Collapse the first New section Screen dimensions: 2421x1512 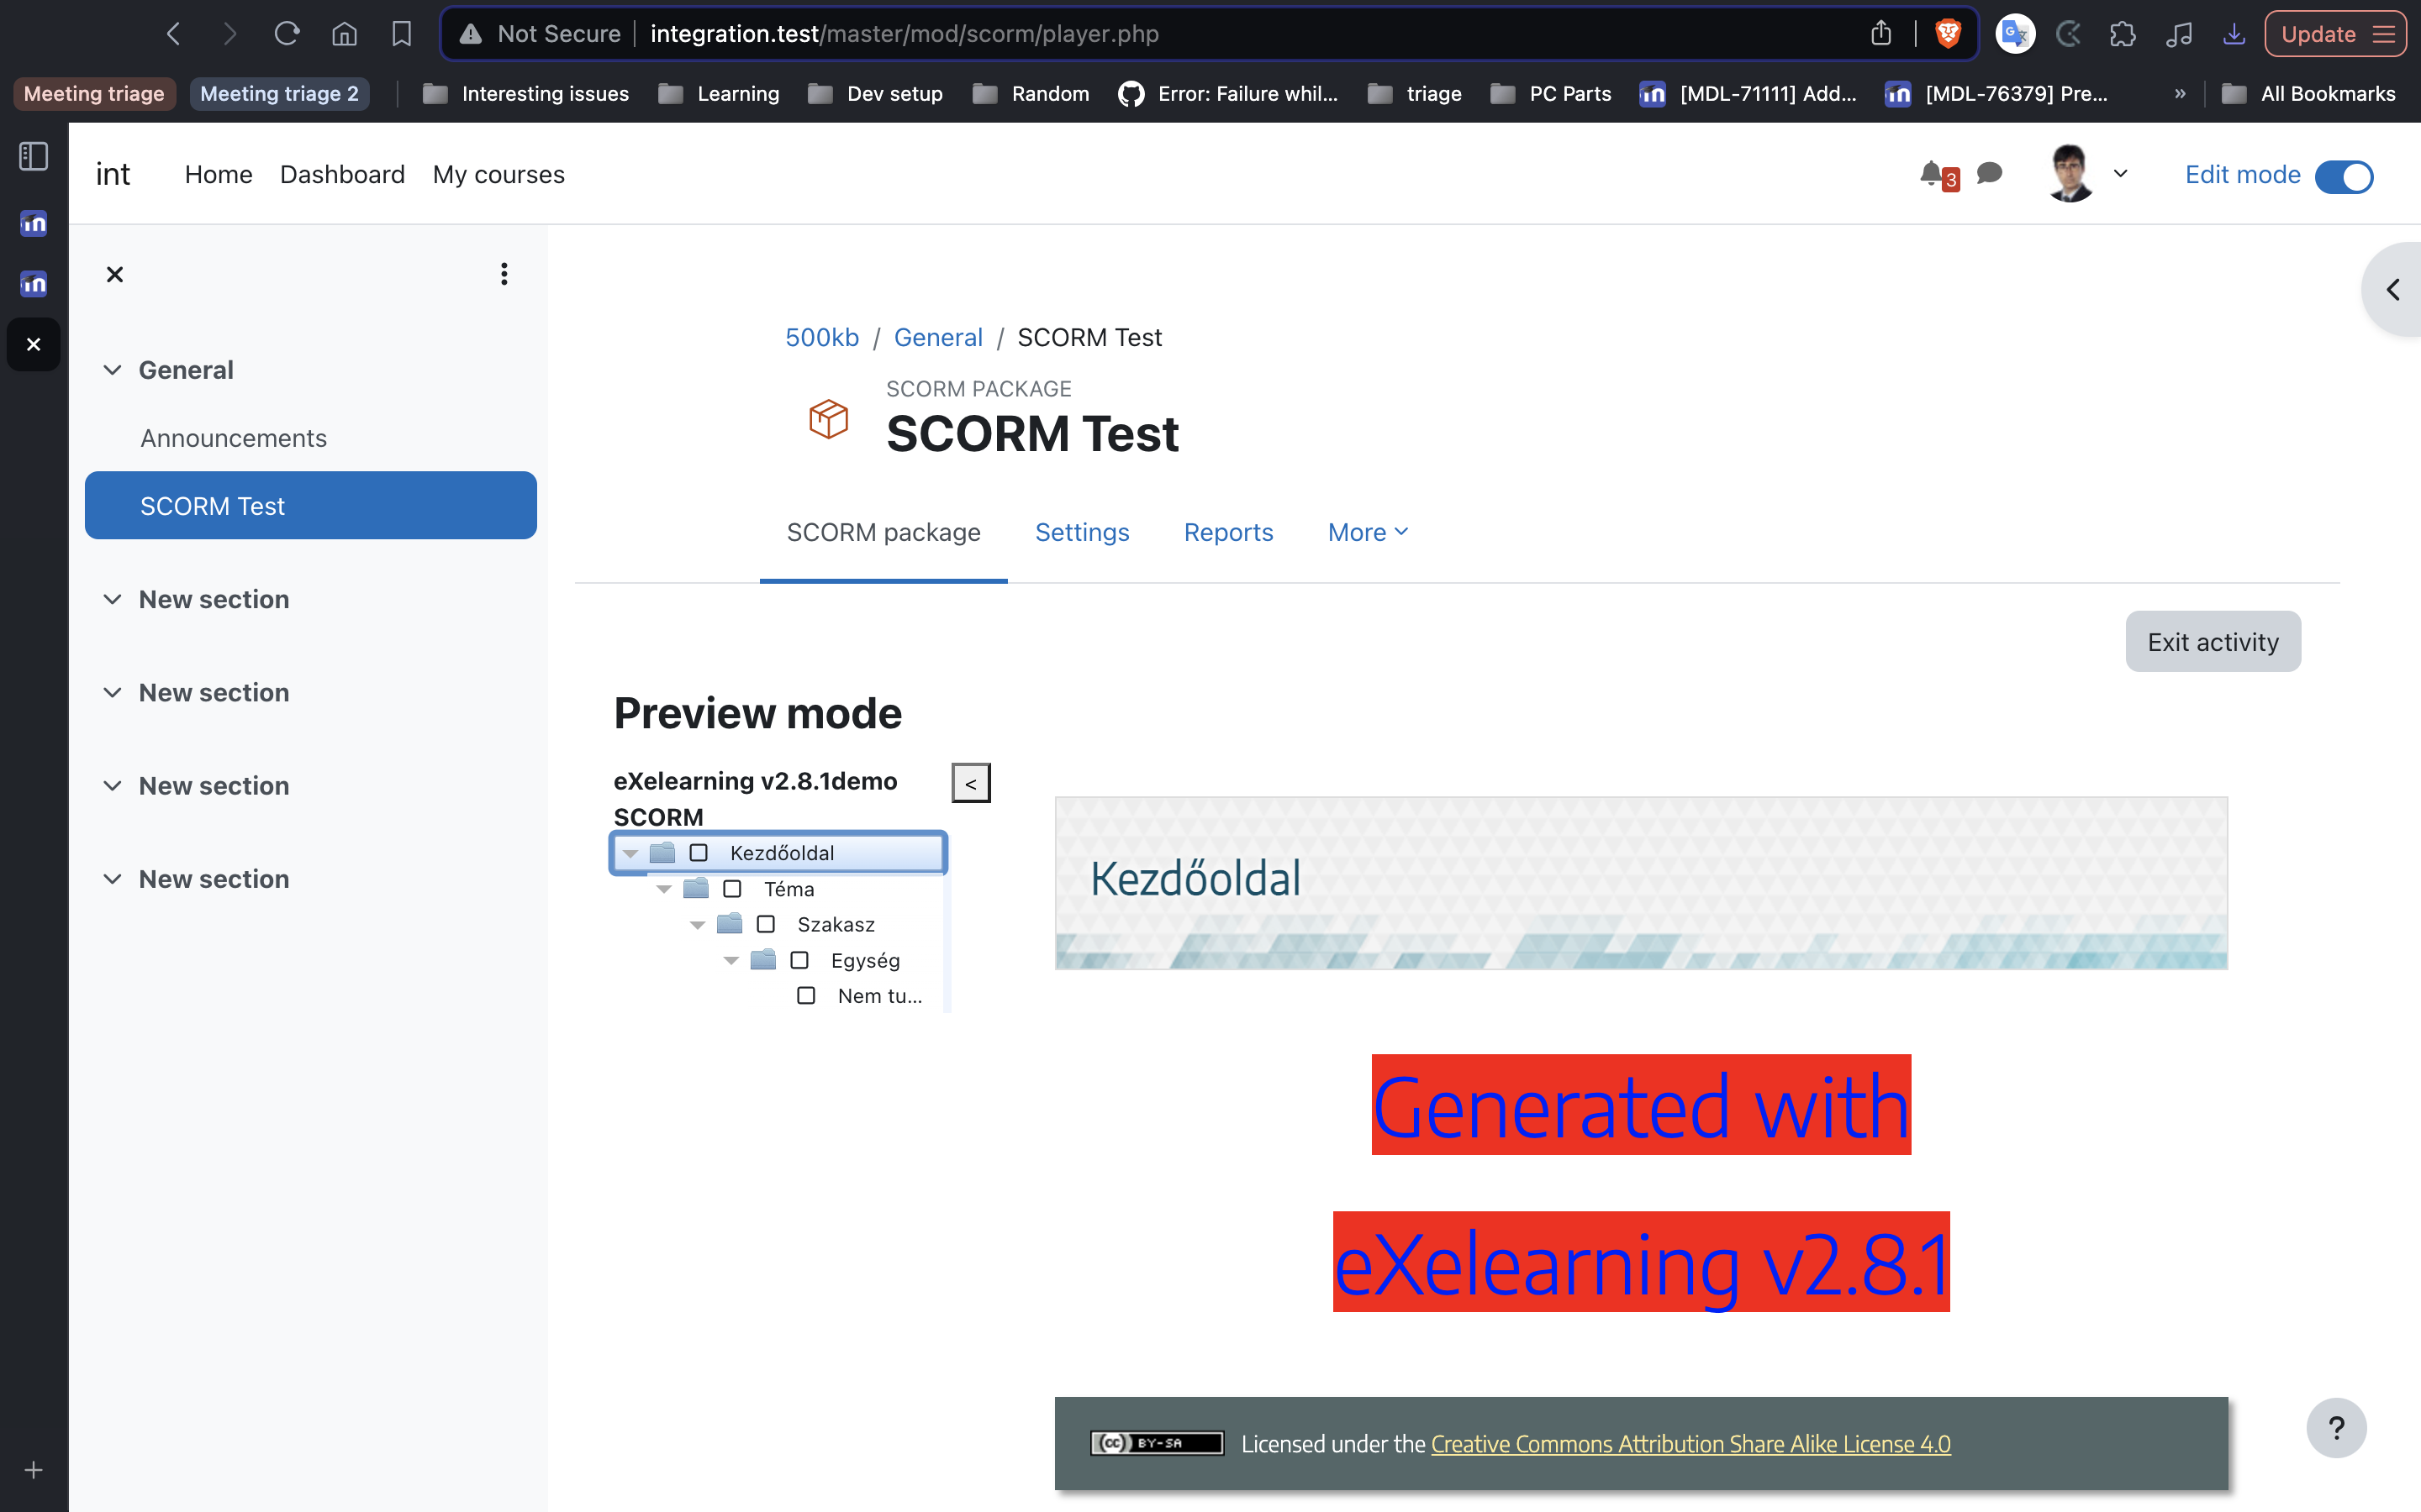coord(113,599)
